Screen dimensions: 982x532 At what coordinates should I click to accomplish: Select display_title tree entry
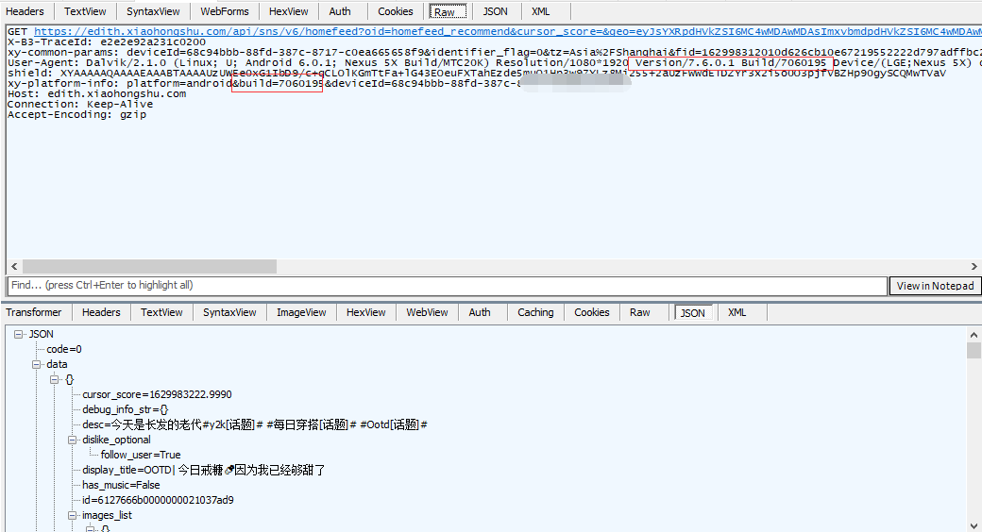pos(204,470)
